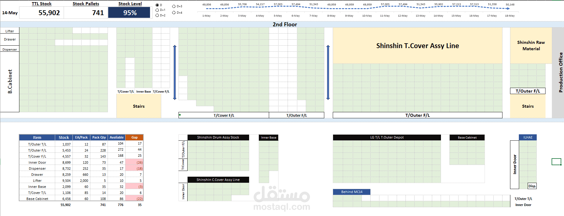Viewport: 564px width, 216px height.
Task: Select the stock value 8,699 for Inner Door
Action: [x=66, y=162]
